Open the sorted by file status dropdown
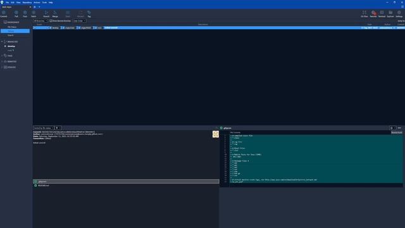The width and height of the screenshot is (405, 228). (x=44, y=128)
